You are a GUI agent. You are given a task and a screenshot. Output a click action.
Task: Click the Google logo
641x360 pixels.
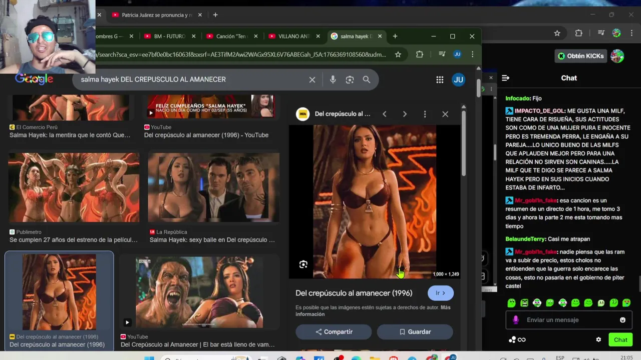34,79
